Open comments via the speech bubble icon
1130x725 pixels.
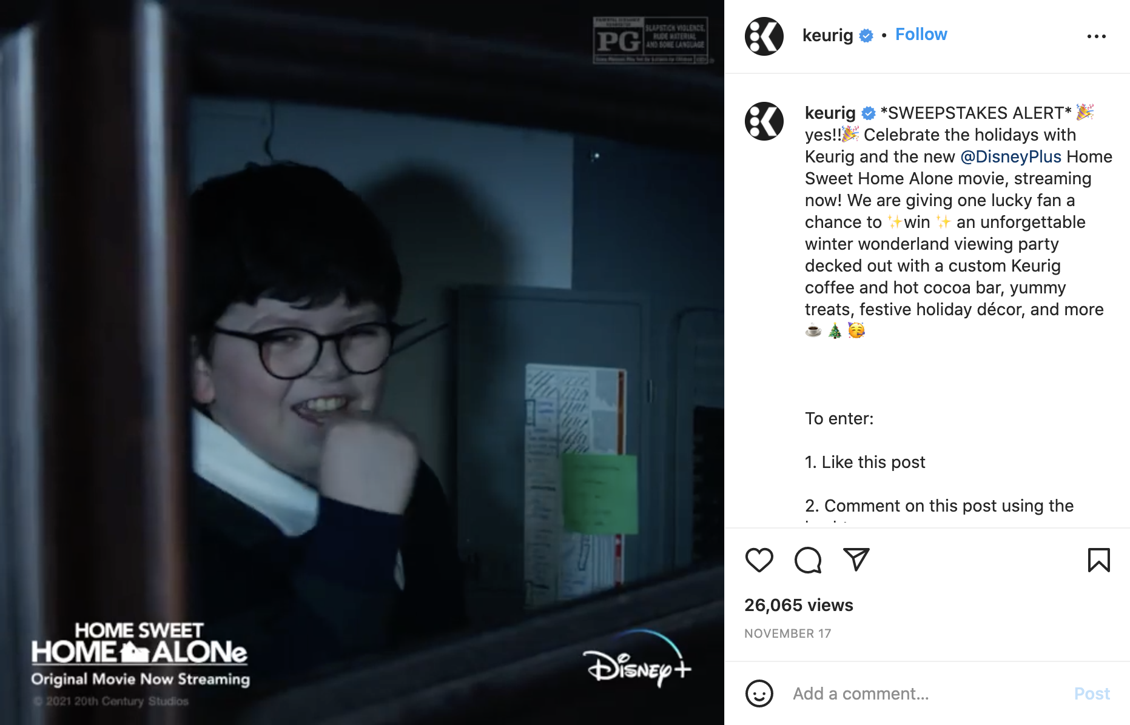pyautogui.click(x=808, y=560)
